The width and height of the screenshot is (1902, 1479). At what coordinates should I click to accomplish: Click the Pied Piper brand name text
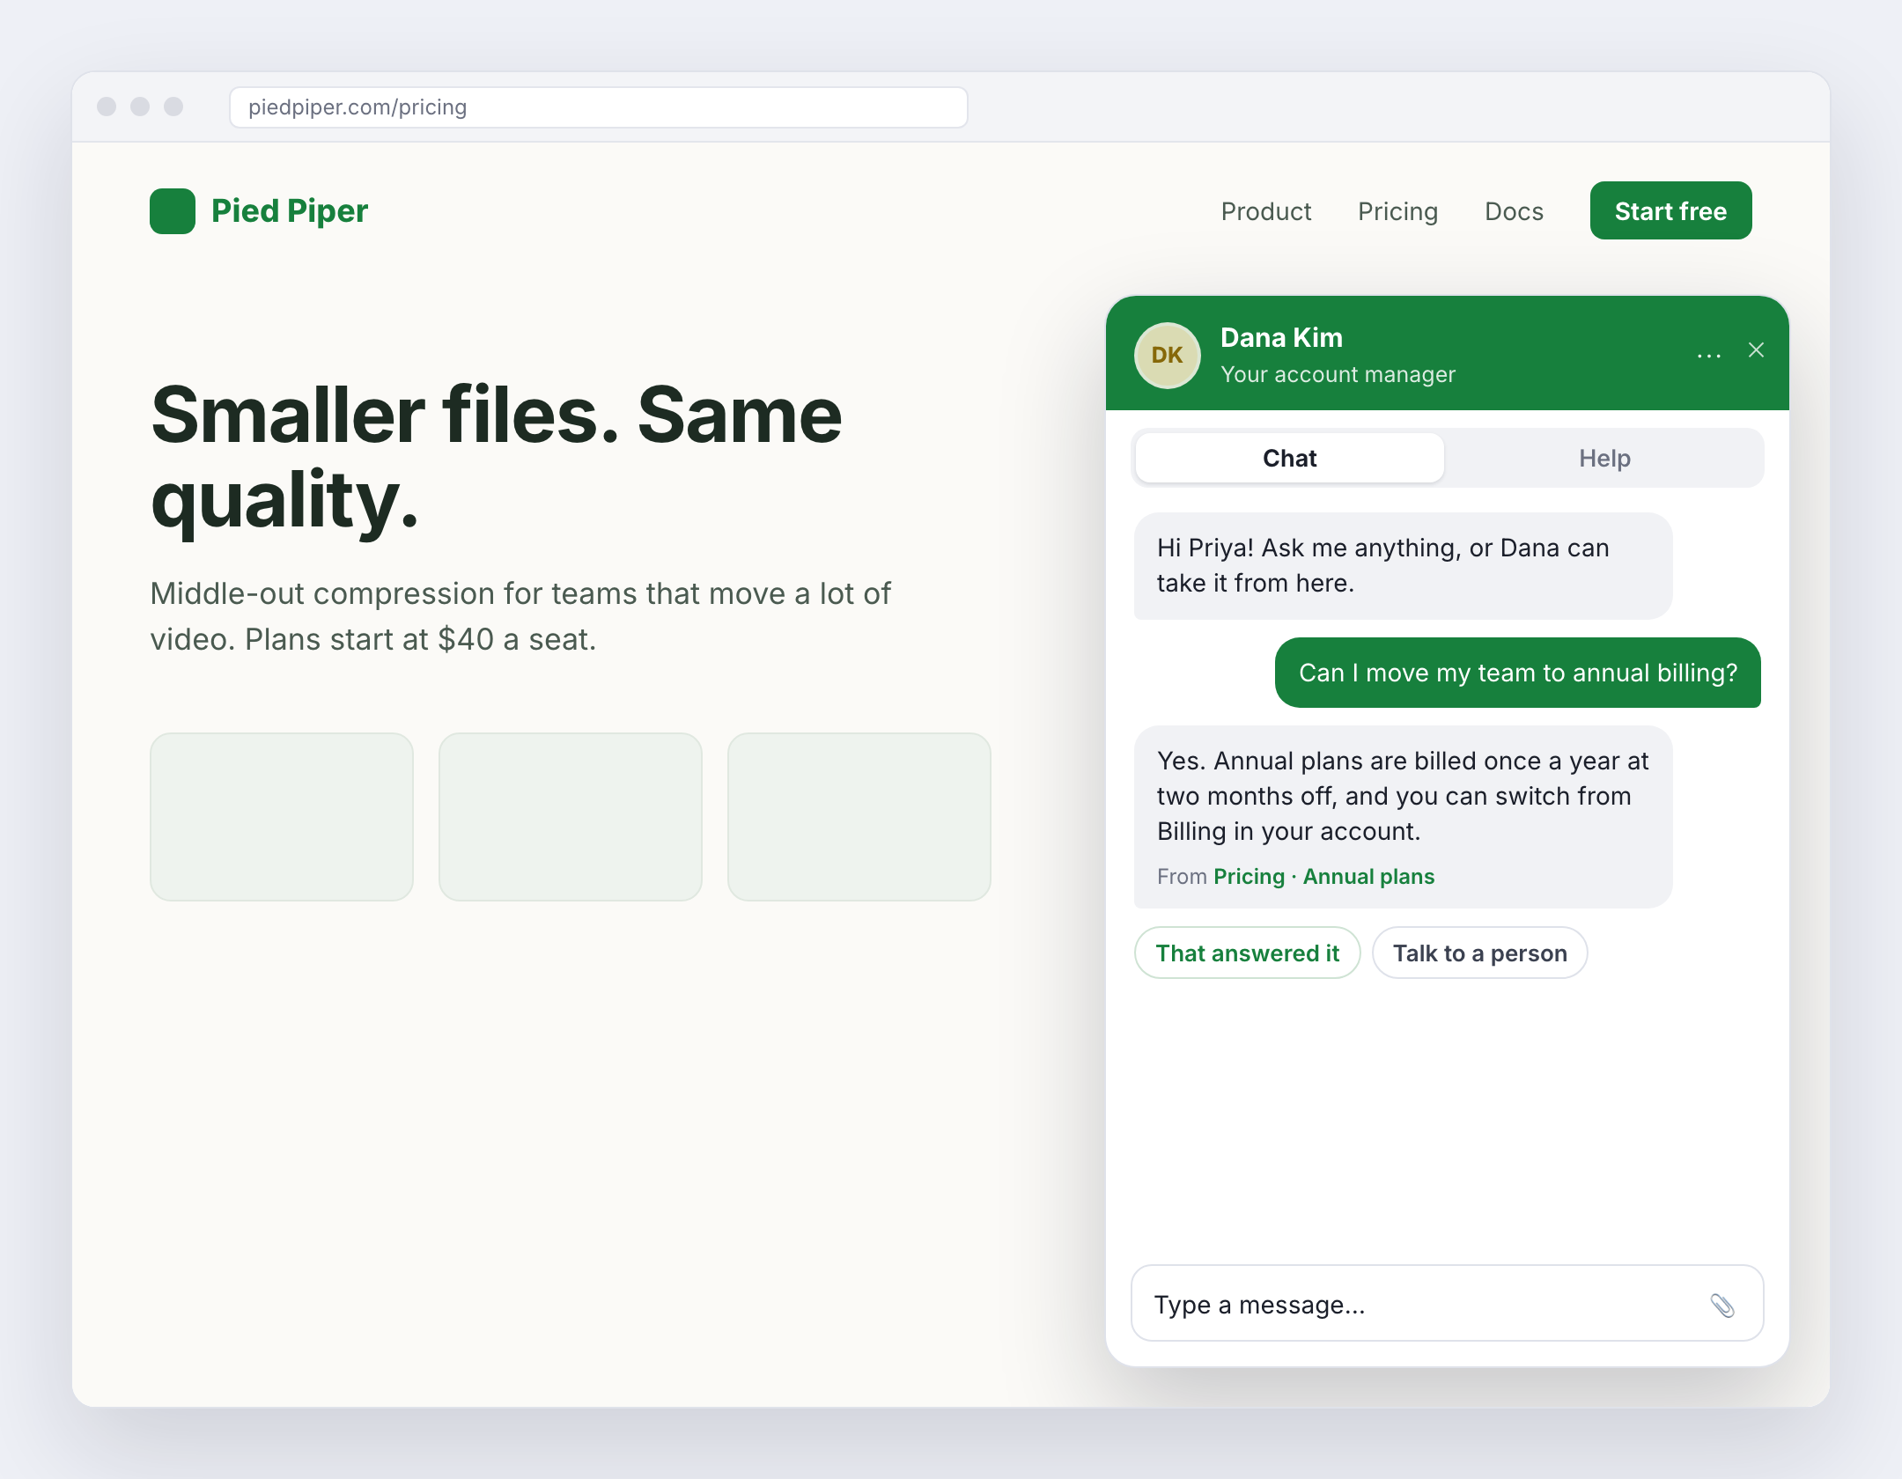[290, 211]
